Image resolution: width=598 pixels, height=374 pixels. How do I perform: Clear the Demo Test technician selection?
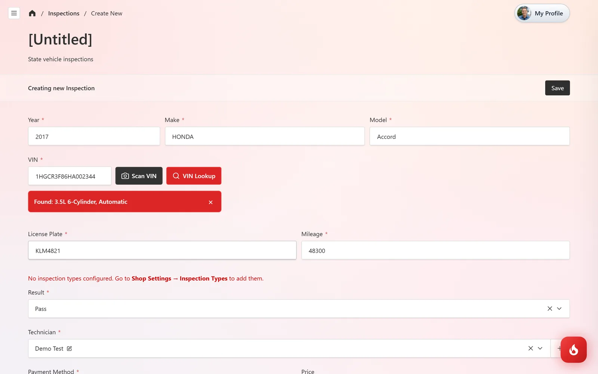531,348
